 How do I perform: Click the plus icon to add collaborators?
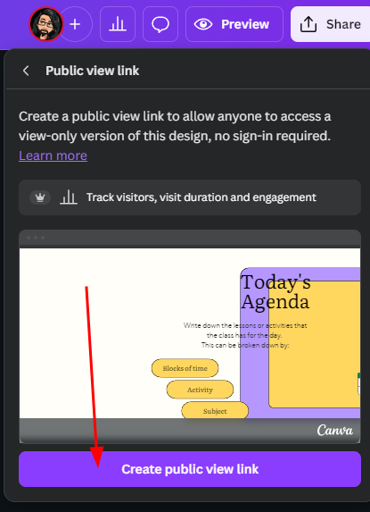(75, 24)
